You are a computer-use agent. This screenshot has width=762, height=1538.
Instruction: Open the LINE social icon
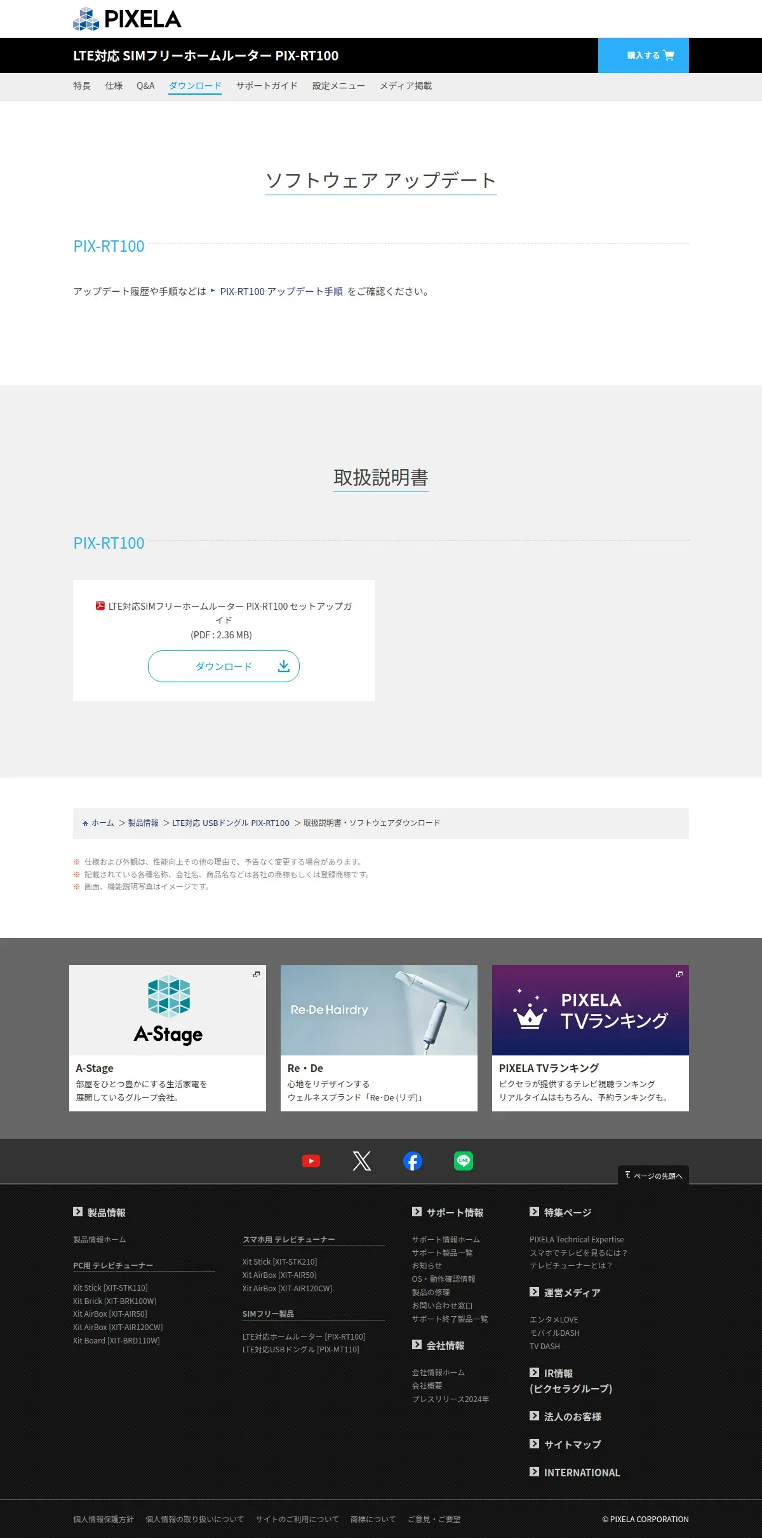(464, 1161)
